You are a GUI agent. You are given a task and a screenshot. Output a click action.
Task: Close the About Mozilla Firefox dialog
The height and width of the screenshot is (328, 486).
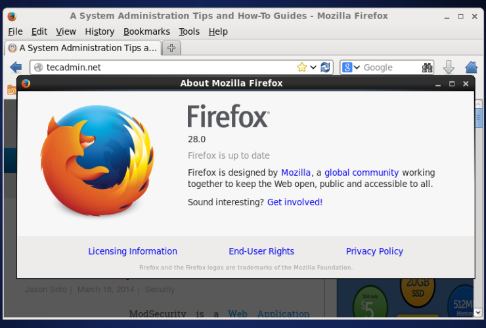[x=466, y=83]
